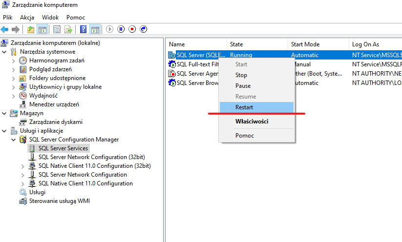Expand SQL Native Client 11.0 Configuration (32bit)
This screenshot has height=242, width=402.
(x=22, y=166)
